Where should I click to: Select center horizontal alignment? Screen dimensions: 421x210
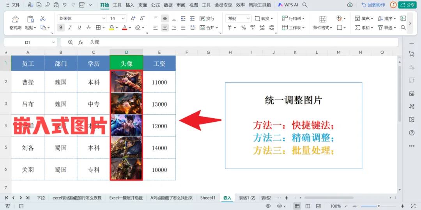click(x=165, y=27)
